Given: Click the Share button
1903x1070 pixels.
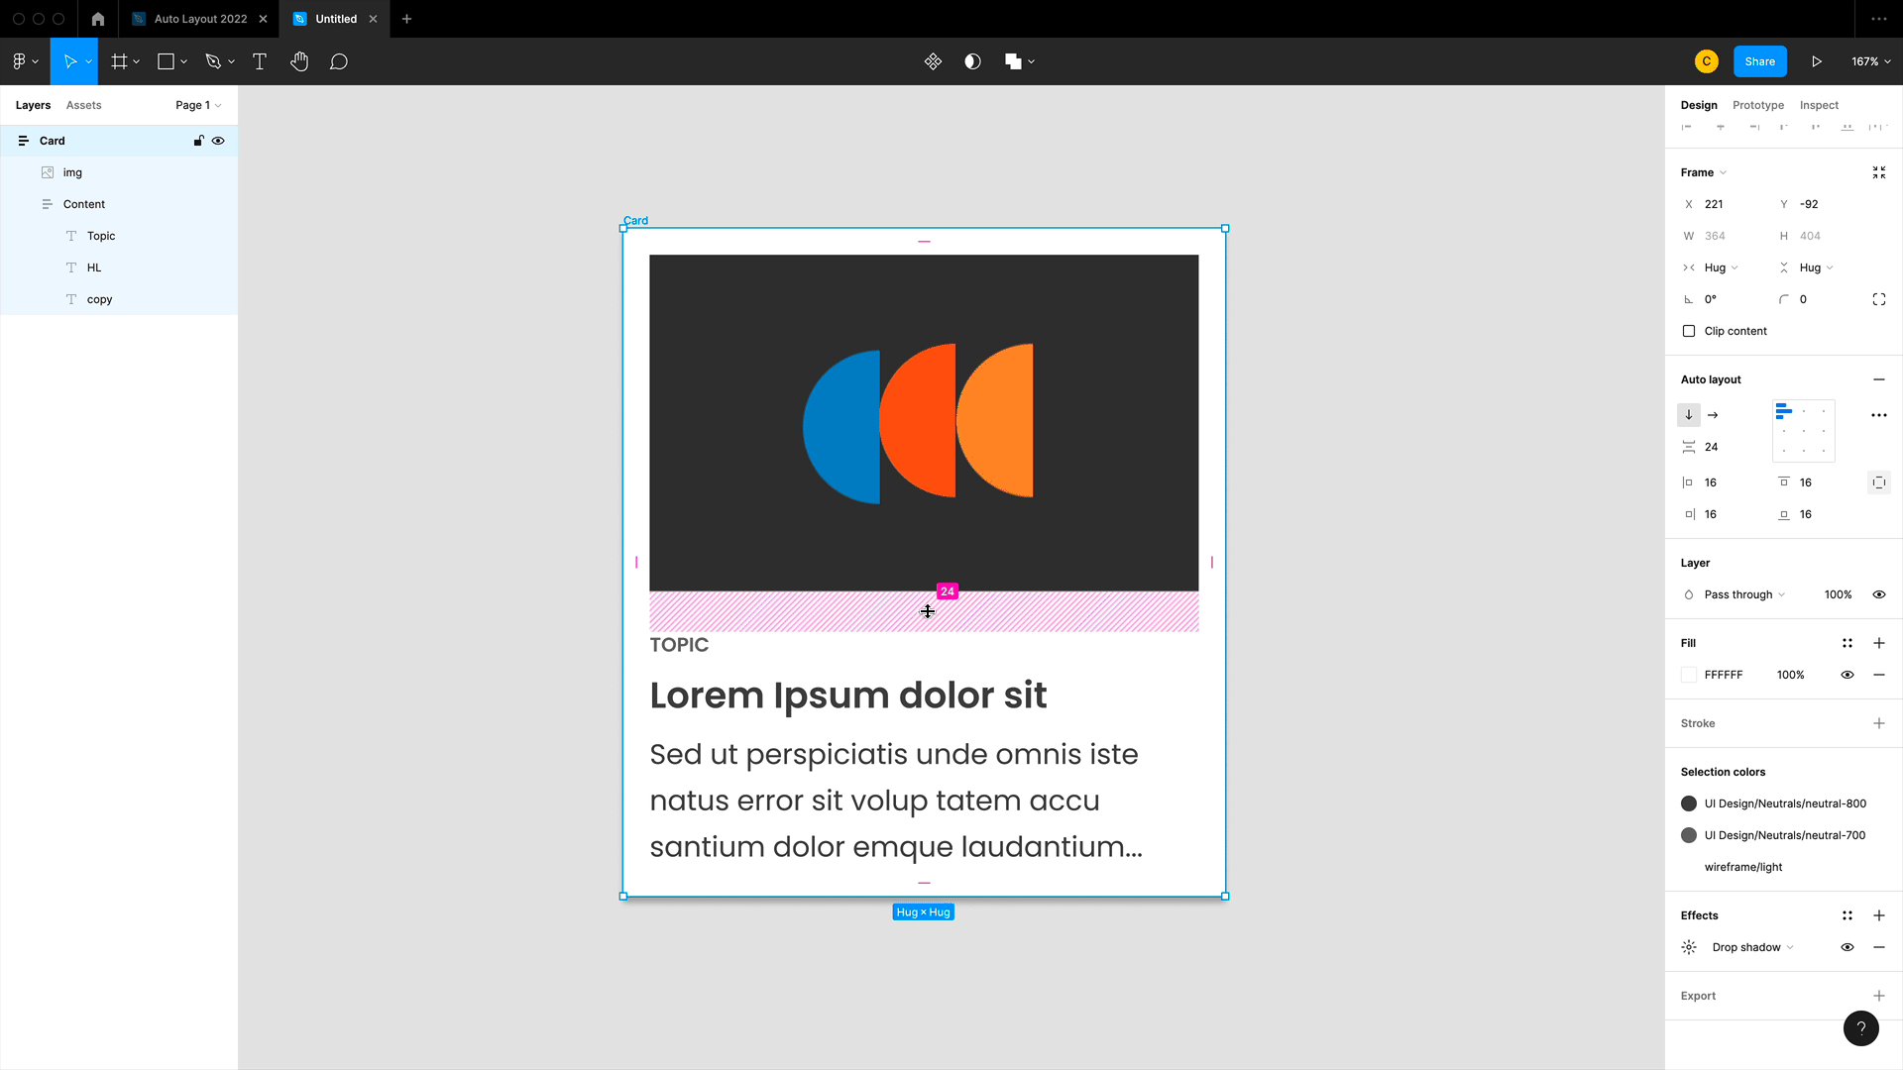Looking at the screenshot, I should tap(1759, 61).
